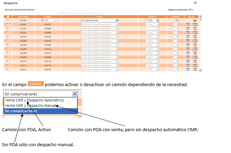Click the Cantidad field showing 040
This screenshot has width=231, height=153.
pos(176,20)
